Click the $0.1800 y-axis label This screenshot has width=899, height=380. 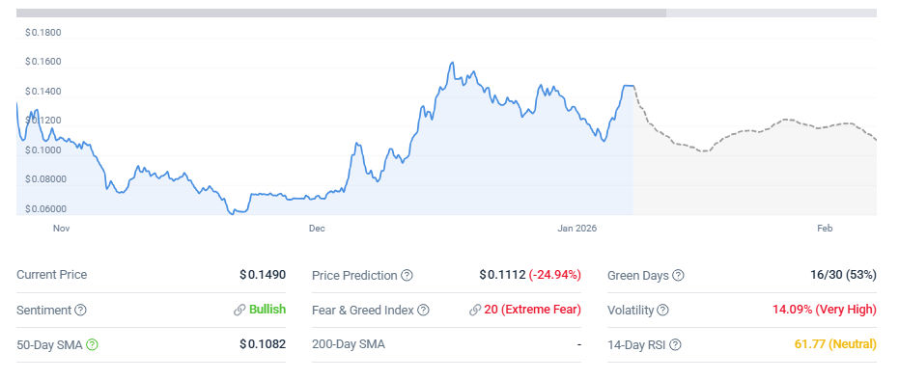pos(43,33)
